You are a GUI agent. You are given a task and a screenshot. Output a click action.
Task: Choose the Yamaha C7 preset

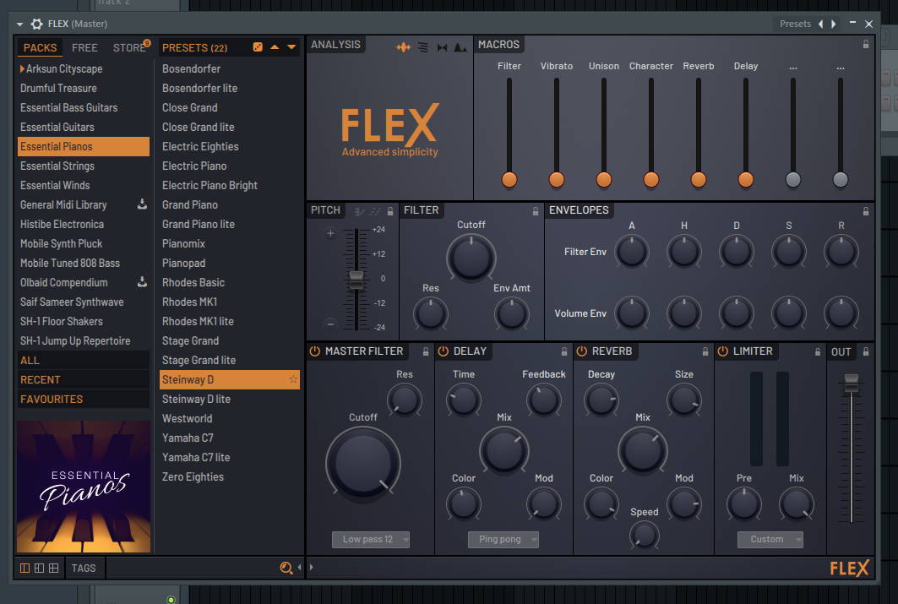pos(229,438)
